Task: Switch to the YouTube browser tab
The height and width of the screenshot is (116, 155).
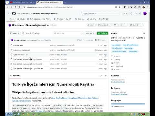Action: pos(21,2)
